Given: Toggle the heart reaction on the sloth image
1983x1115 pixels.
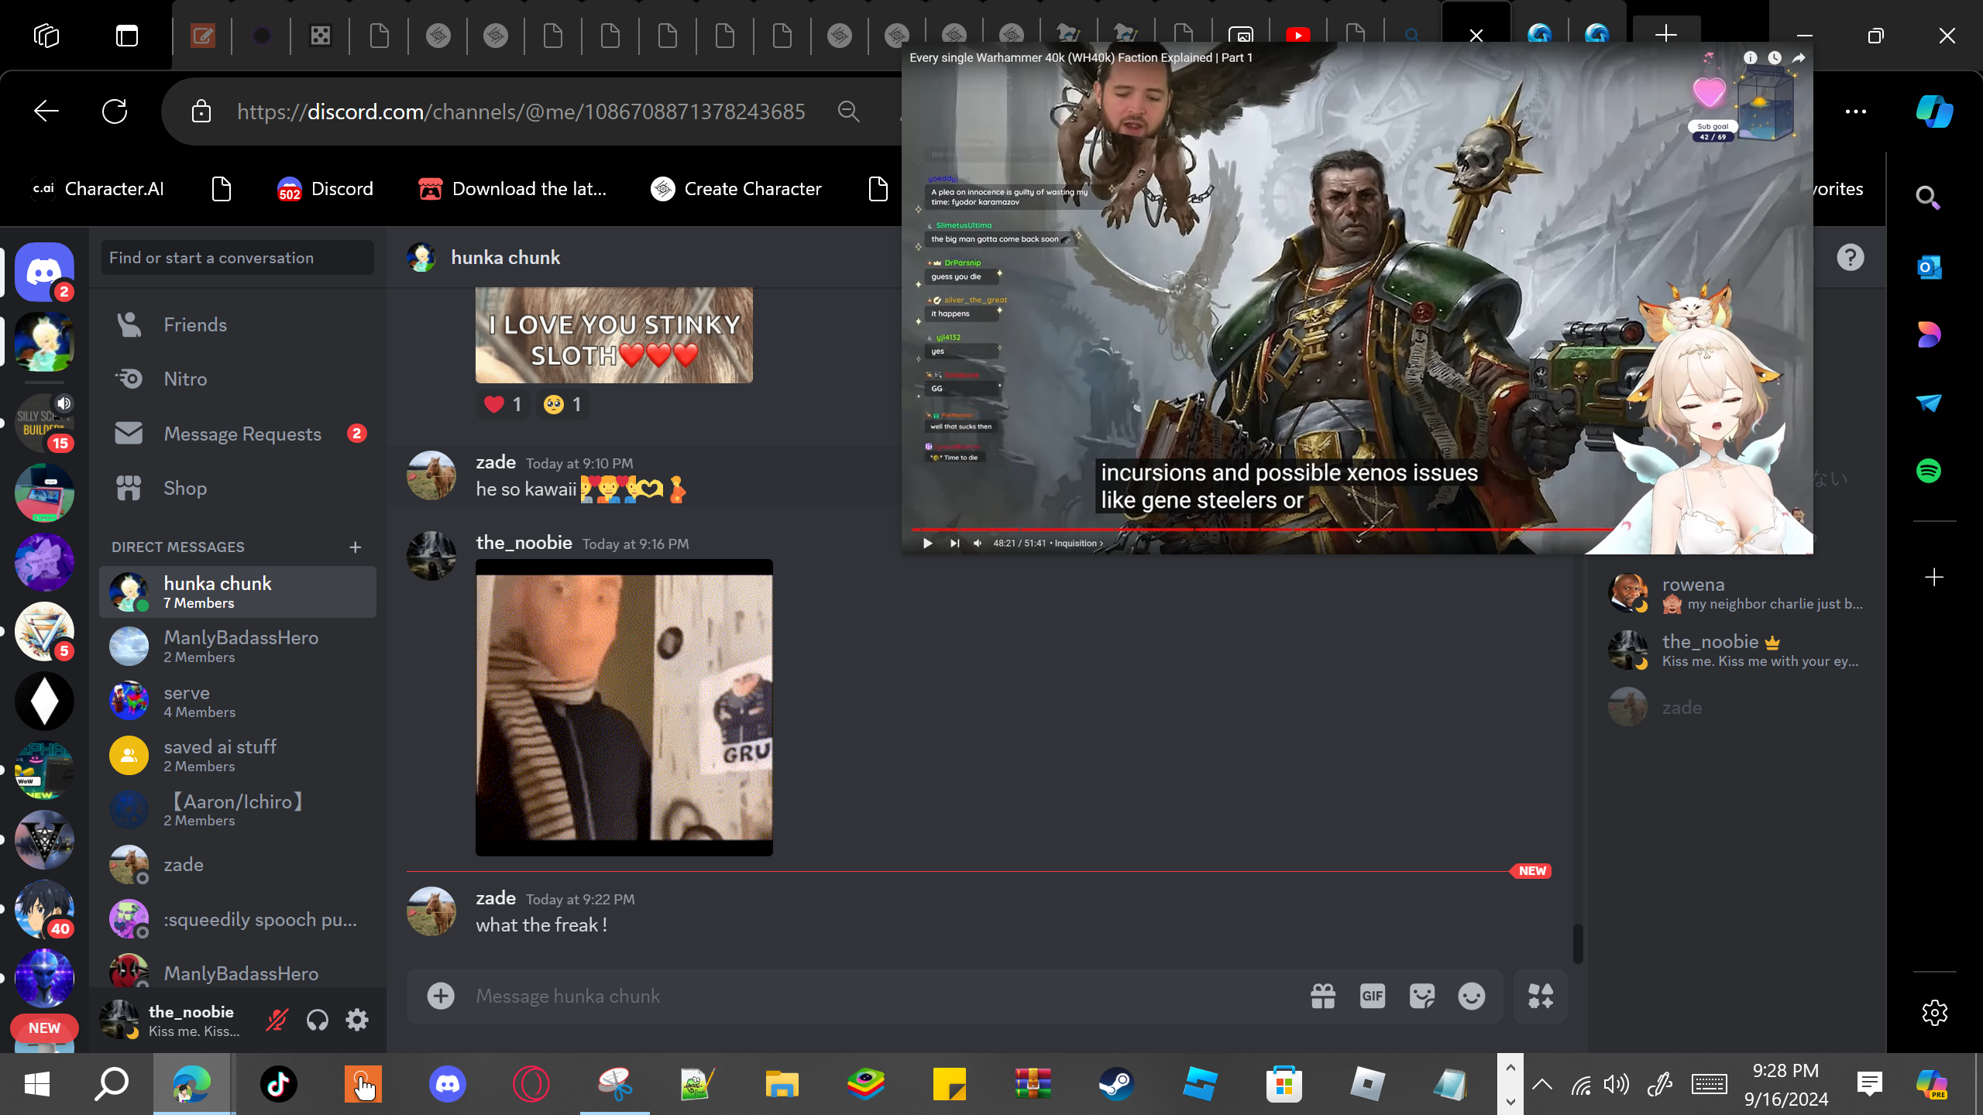Looking at the screenshot, I should pos(503,404).
